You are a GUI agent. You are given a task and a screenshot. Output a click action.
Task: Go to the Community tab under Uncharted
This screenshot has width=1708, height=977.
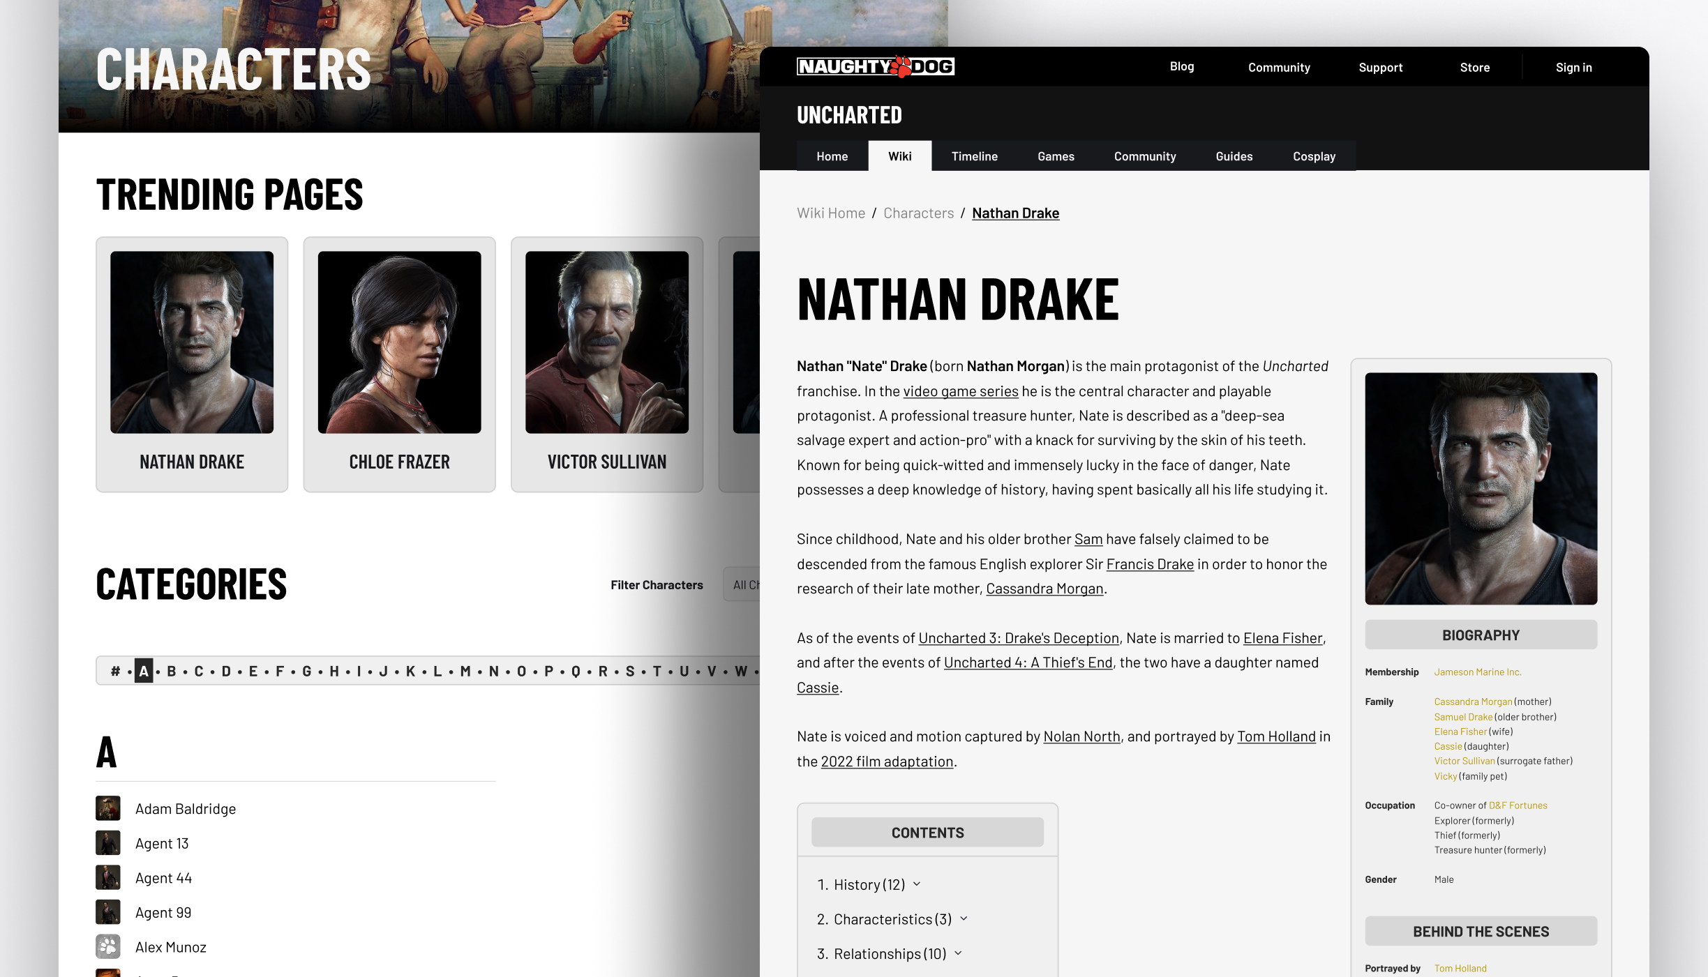tap(1145, 156)
